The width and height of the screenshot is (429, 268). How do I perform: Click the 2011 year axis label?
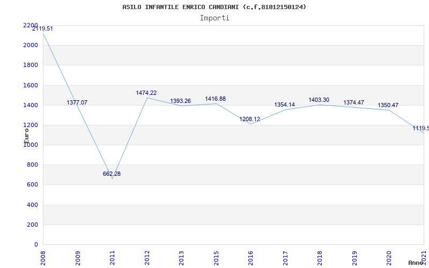[x=113, y=258]
